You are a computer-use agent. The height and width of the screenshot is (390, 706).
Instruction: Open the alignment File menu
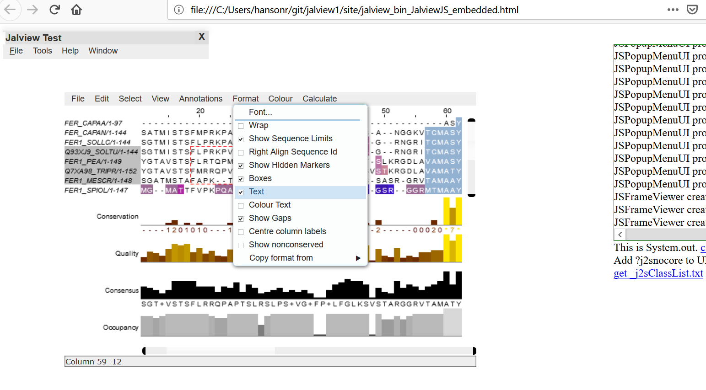pos(78,99)
